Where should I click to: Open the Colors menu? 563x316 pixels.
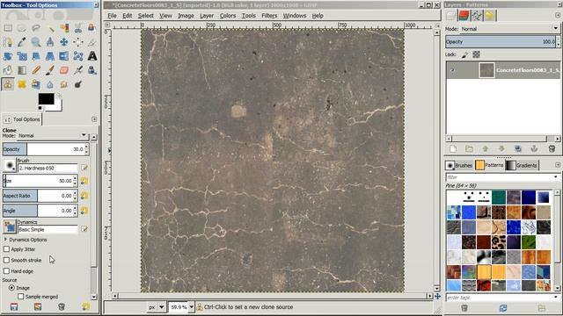[x=228, y=16]
